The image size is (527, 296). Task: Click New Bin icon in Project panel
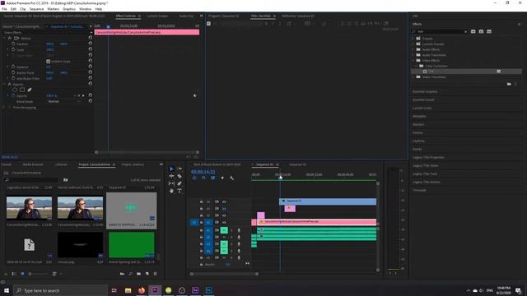pos(139,274)
